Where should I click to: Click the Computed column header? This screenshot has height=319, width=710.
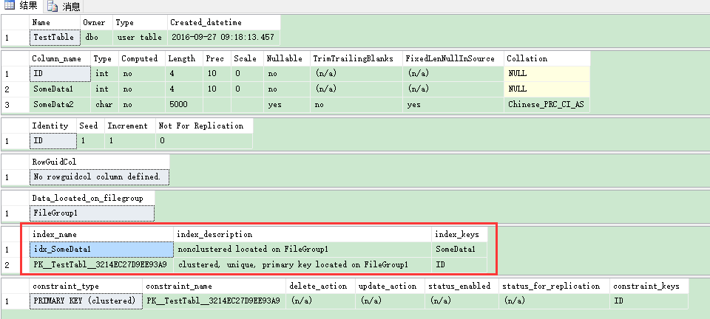[x=142, y=59]
